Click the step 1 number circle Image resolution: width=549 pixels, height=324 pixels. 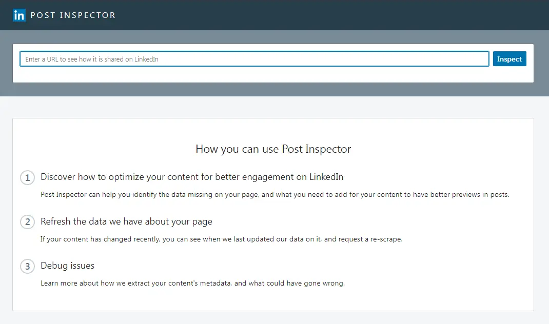(x=27, y=178)
